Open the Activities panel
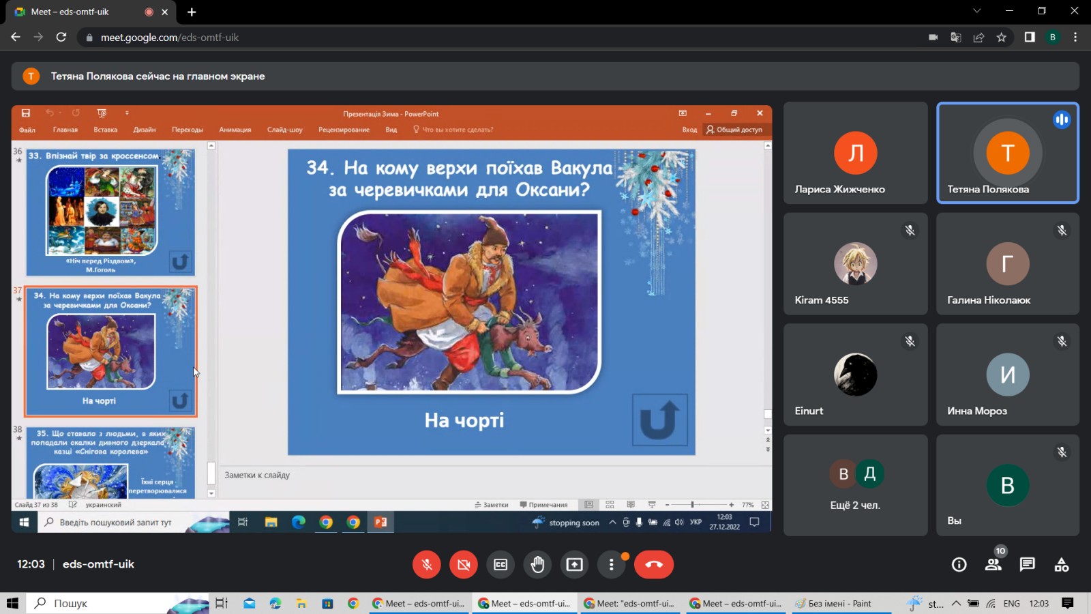This screenshot has width=1091, height=614. pyautogui.click(x=1061, y=564)
